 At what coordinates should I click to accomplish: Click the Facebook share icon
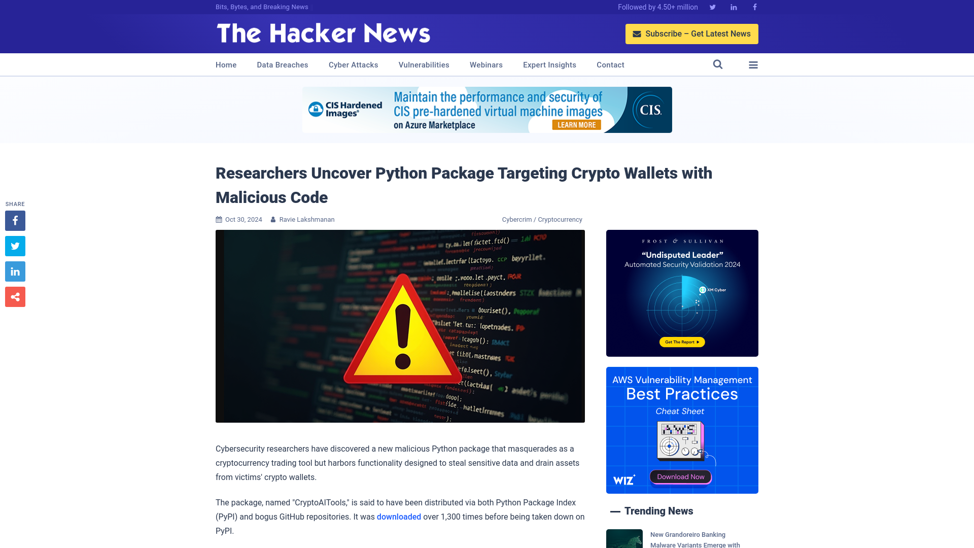coord(15,220)
